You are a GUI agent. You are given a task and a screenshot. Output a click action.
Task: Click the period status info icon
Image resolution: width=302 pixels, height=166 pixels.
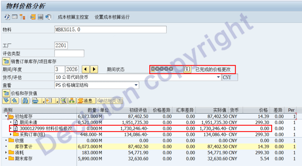click(x=187, y=69)
